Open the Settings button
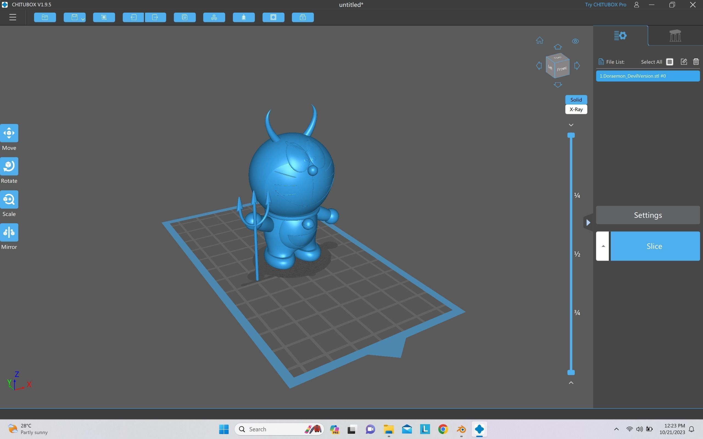703x439 pixels. (648, 215)
